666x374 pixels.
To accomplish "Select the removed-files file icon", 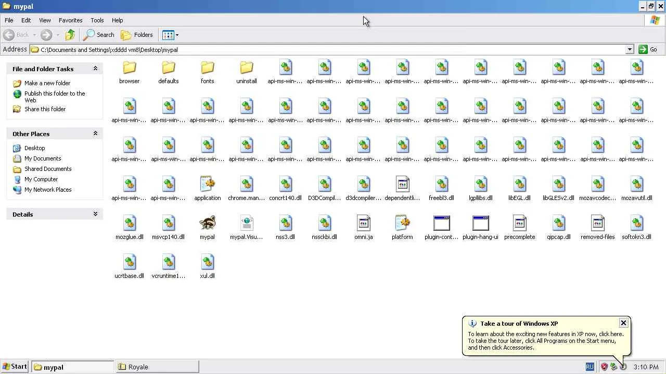I will pos(597,223).
